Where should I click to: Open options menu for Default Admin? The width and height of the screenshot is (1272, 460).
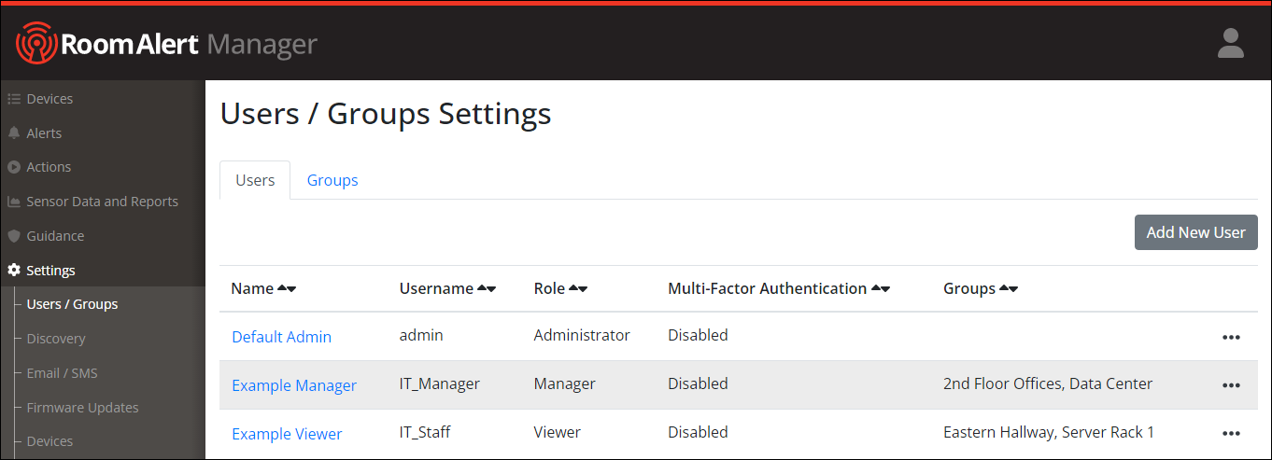point(1231,337)
